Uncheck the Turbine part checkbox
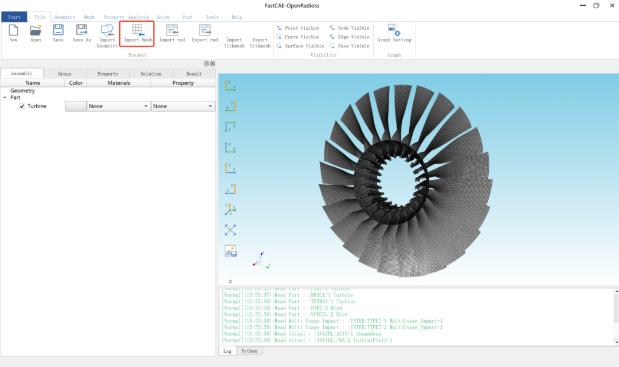 tap(22, 106)
